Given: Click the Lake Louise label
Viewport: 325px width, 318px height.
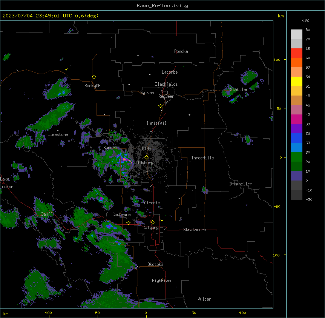Looking at the screenshot, I should tap(6, 183).
